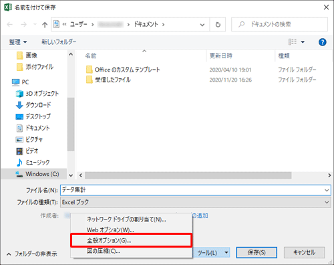The height and width of the screenshot is (265, 334).
Task: Click the キャンセル button
Action: coord(304,252)
